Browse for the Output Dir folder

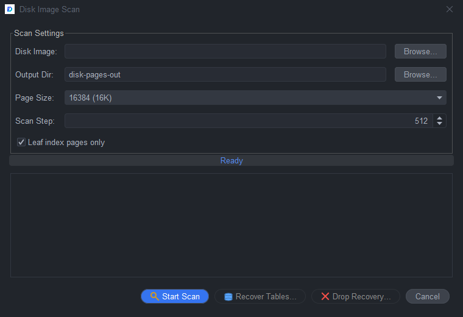pos(420,74)
